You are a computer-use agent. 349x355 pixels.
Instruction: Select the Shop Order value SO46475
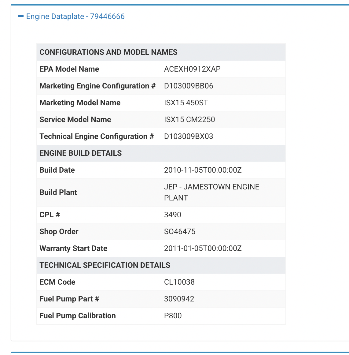pyautogui.click(x=180, y=232)
